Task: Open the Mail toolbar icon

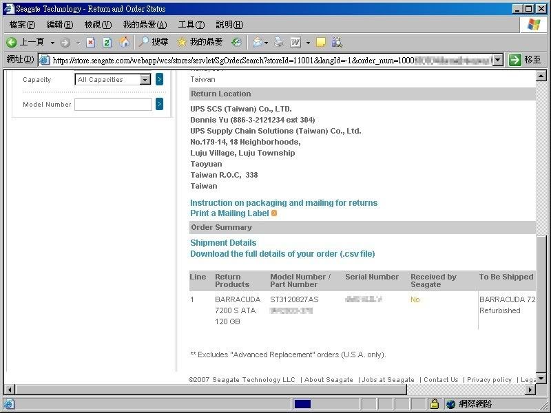Action: [258, 42]
